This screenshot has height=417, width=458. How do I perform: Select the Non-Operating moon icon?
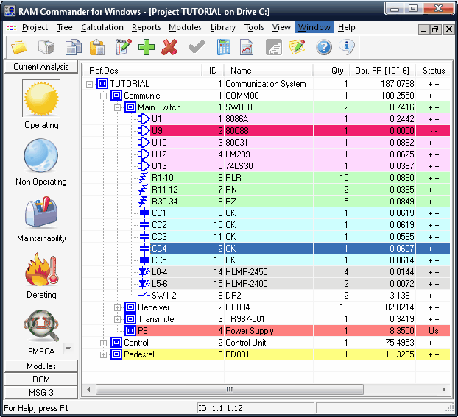pos(41,155)
